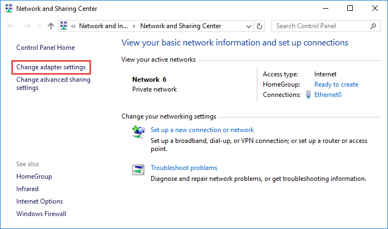Go back with the Back arrow

pyautogui.click(x=11, y=26)
